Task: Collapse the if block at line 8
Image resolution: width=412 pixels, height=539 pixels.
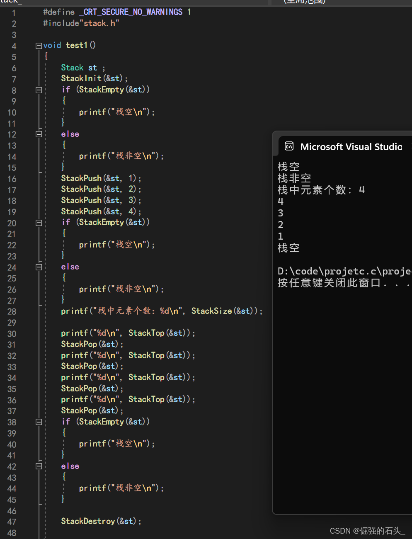Action: (x=39, y=90)
